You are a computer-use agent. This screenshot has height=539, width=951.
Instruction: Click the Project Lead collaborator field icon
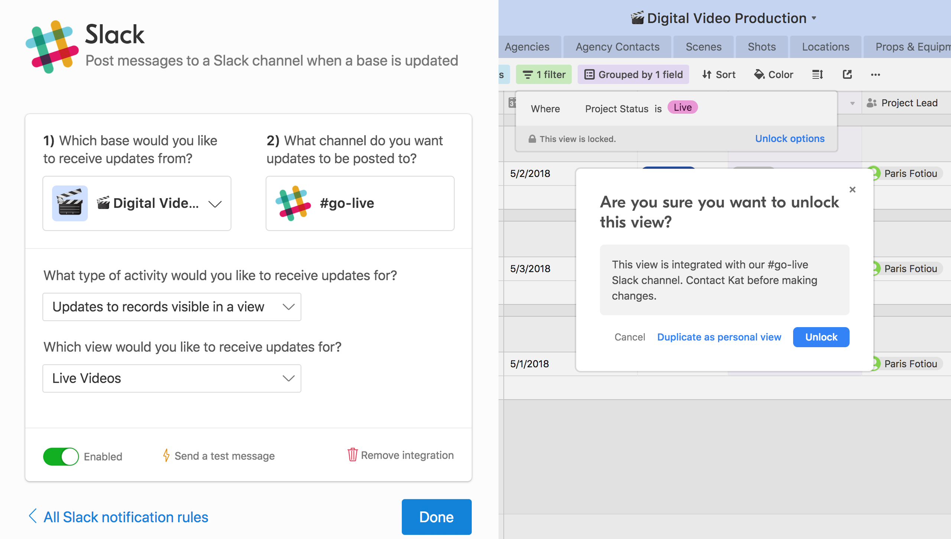pos(872,103)
